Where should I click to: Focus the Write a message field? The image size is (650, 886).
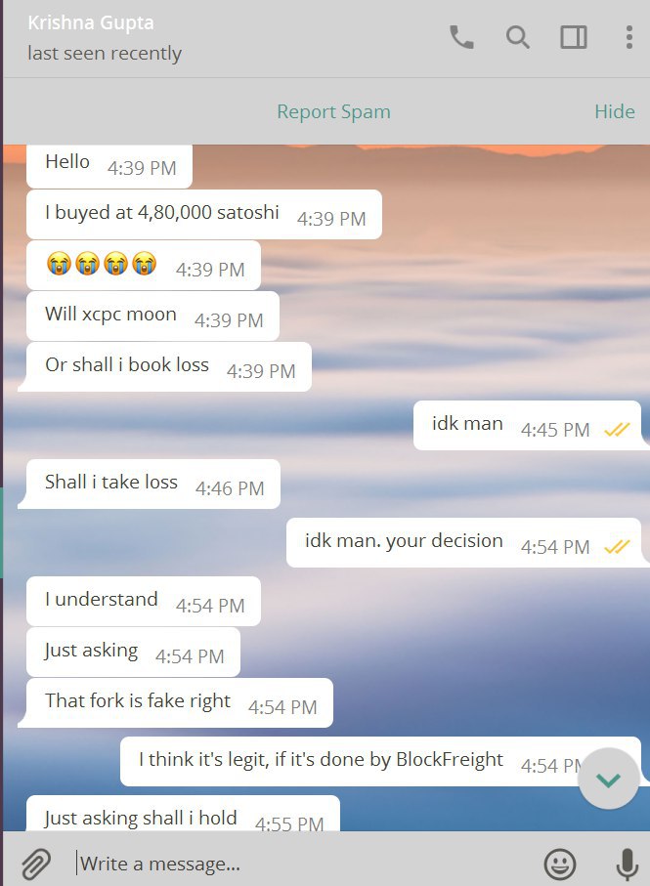[x=305, y=864]
